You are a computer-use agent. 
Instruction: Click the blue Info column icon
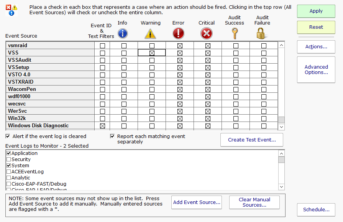[123, 33]
